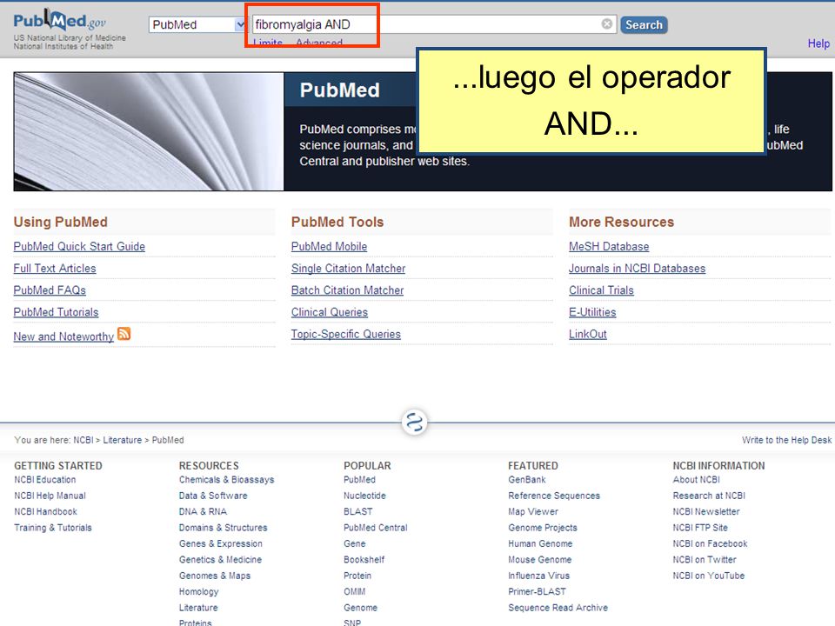
Task: Click NCBI in the breadcrumb trail
Action: coord(83,440)
